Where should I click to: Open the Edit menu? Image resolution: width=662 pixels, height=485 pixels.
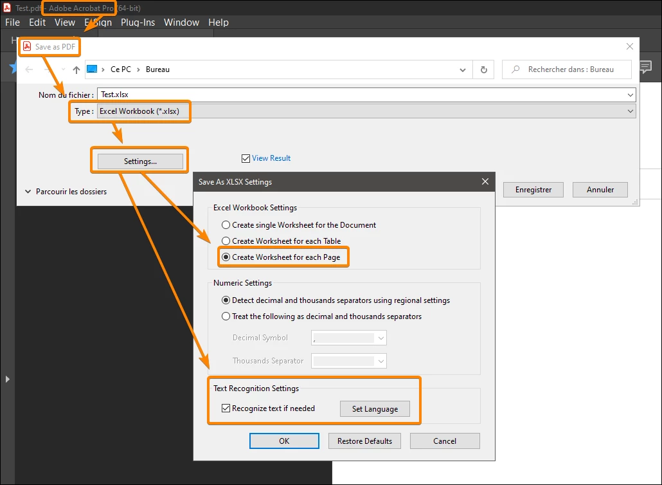[37, 23]
